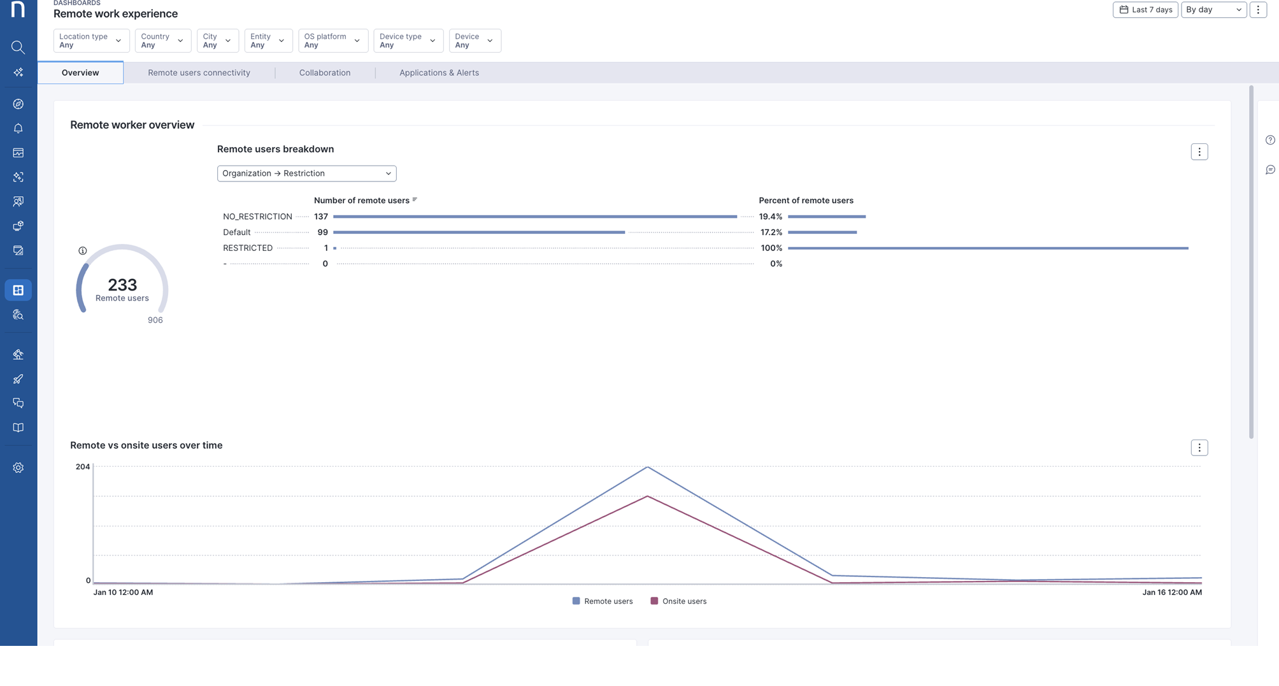1279x686 pixels.
Task: Click the info icon beside remote users gauge
Action: click(83, 251)
